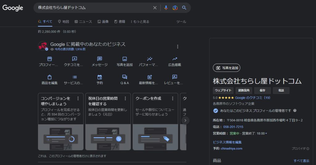Click the プロバイダ info icon
Screen dimensions: 316x165
pyautogui.click(x=308, y=149)
